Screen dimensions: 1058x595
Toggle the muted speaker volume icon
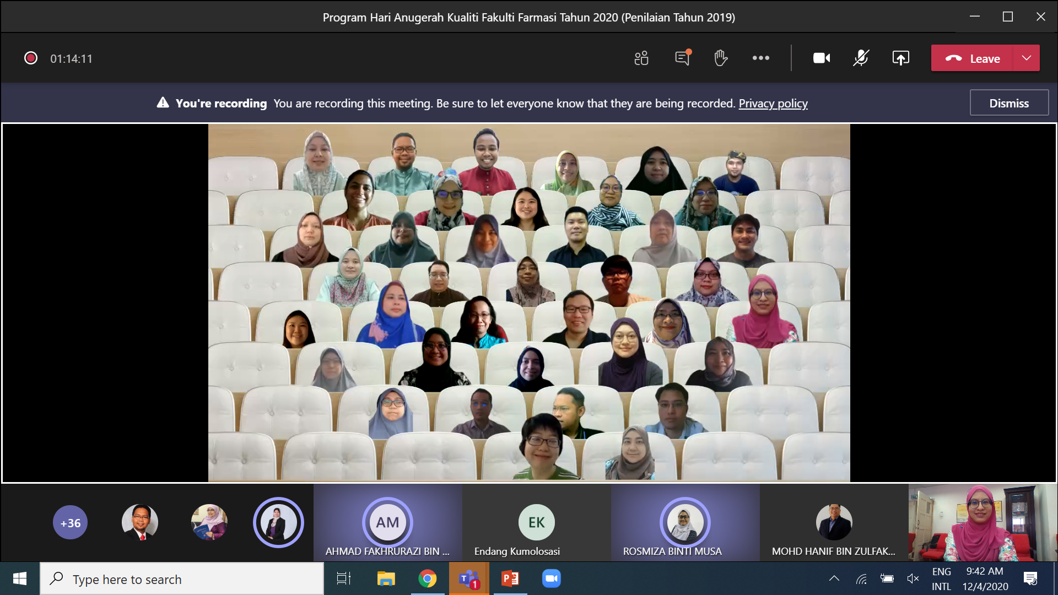tap(913, 578)
